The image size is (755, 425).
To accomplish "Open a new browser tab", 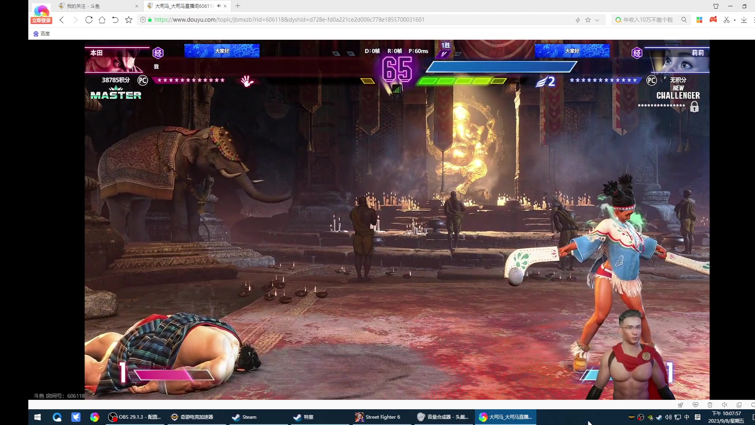I will point(238,6).
